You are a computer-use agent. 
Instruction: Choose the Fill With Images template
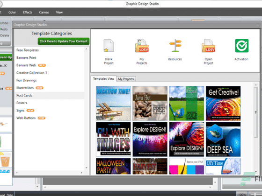coord(113,140)
